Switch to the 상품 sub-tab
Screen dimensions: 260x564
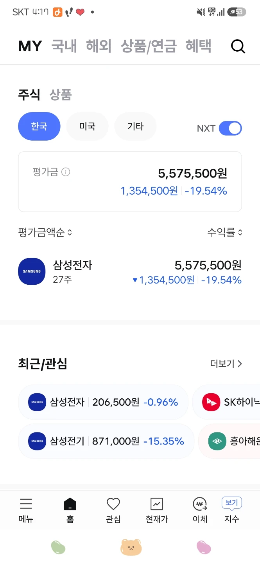(x=61, y=95)
